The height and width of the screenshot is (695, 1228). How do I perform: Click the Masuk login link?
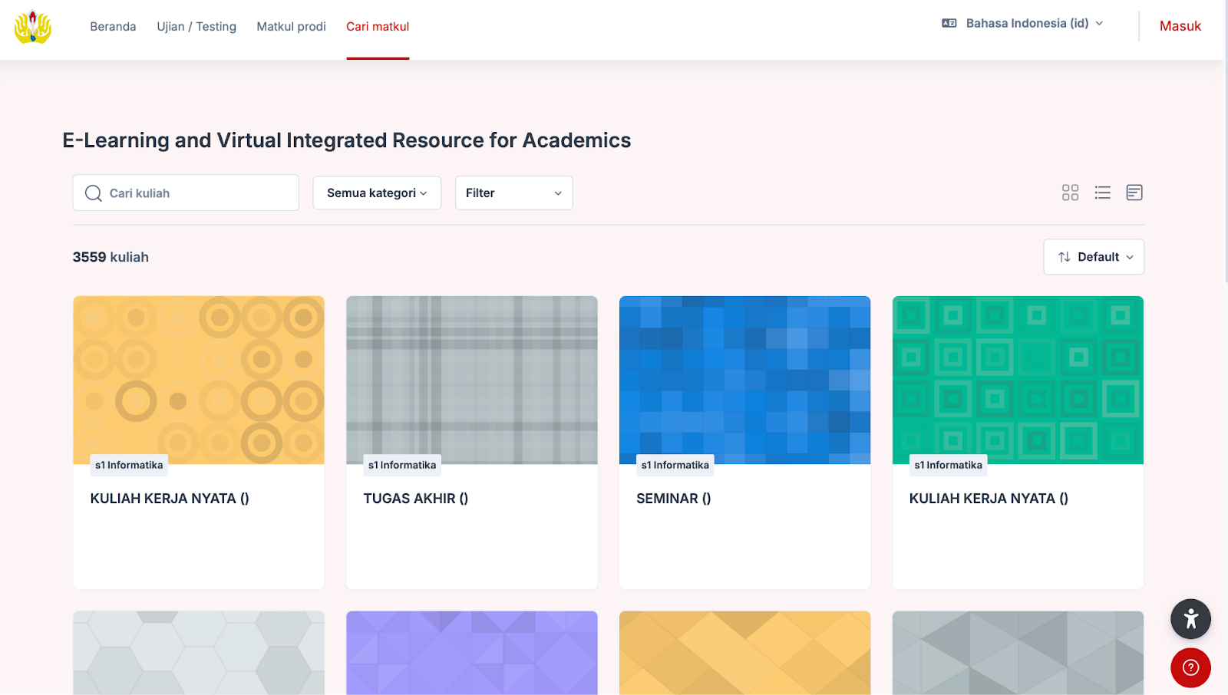point(1180,25)
